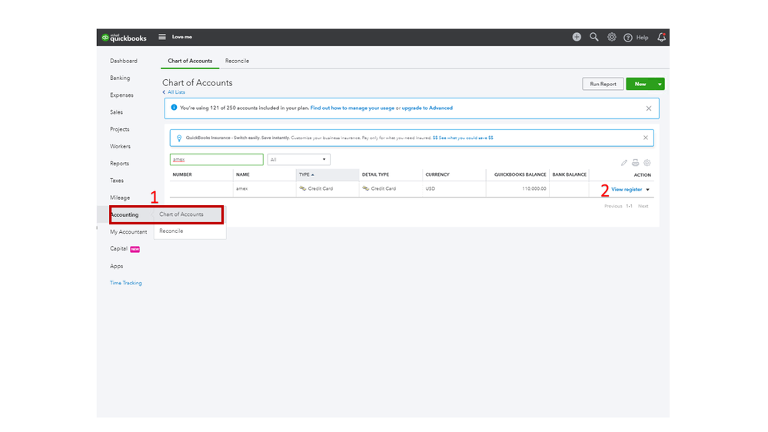Open the View register link for amex
The height and width of the screenshot is (432, 768).
pyautogui.click(x=626, y=189)
